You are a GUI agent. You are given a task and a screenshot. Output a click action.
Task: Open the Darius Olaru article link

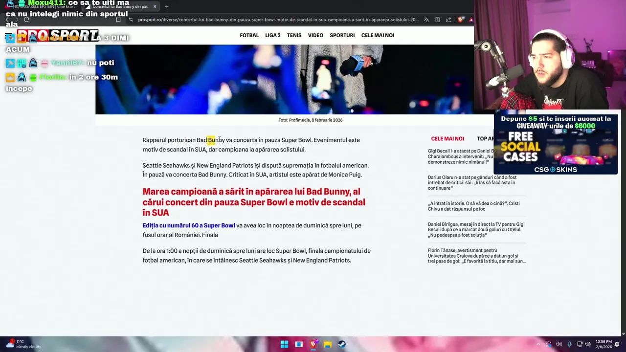pyautogui.click(x=472, y=183)
